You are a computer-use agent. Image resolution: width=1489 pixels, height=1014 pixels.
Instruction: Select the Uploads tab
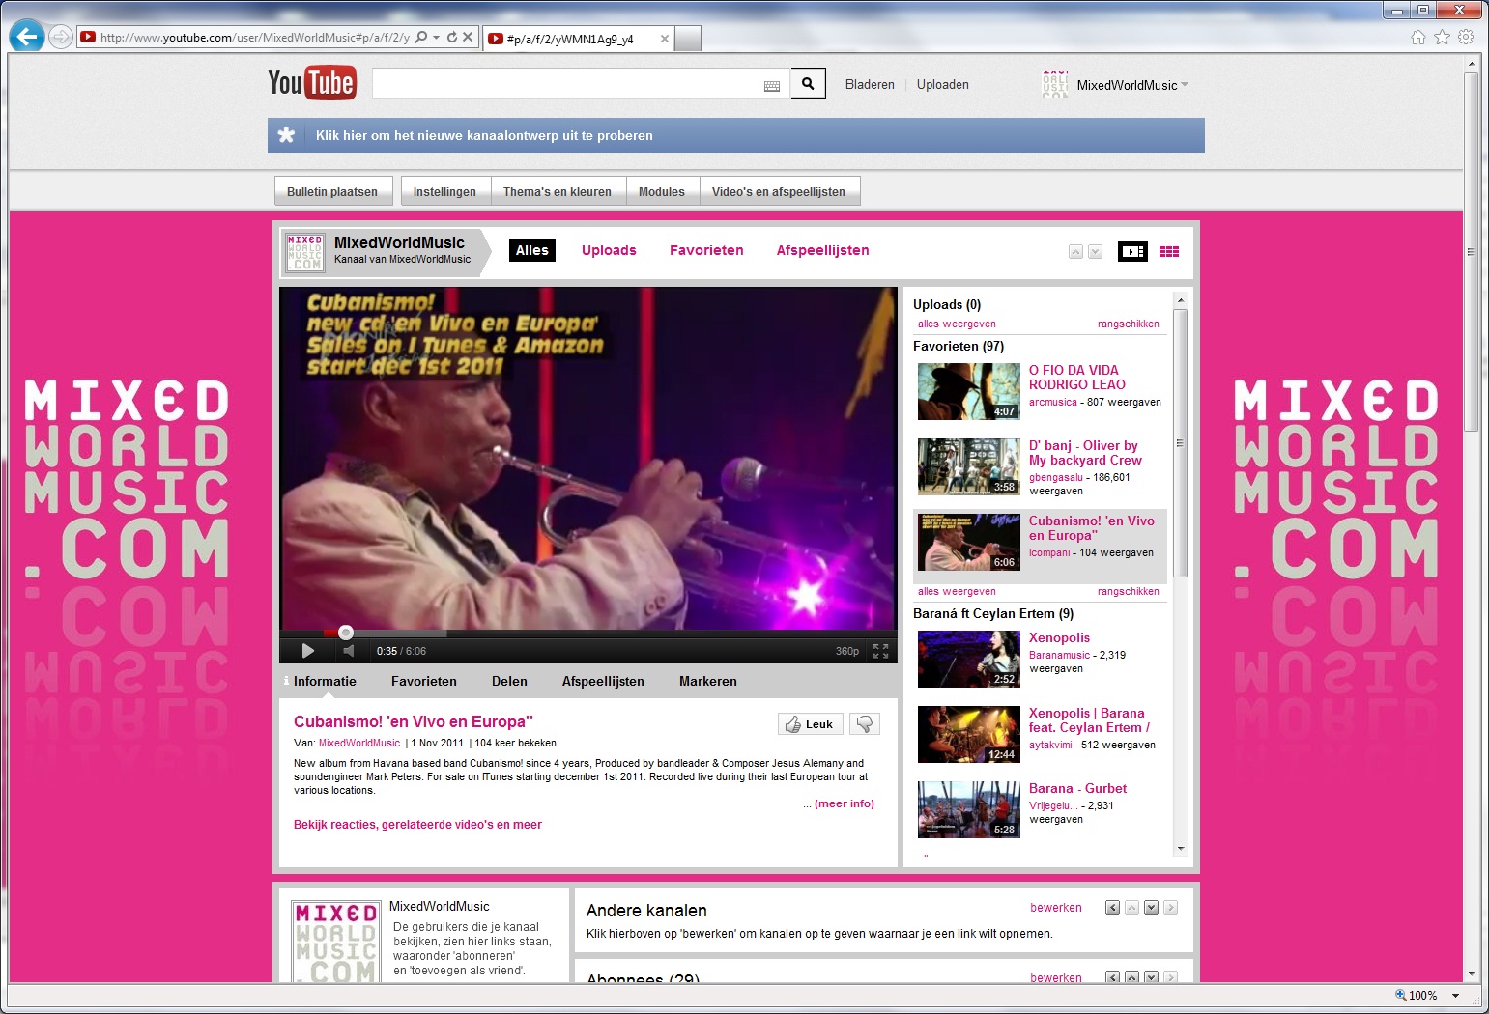(x=609, y=250)
